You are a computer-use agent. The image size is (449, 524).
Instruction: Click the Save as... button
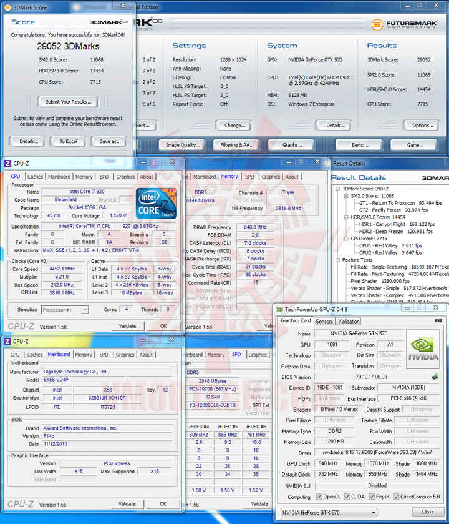point(110,141)
